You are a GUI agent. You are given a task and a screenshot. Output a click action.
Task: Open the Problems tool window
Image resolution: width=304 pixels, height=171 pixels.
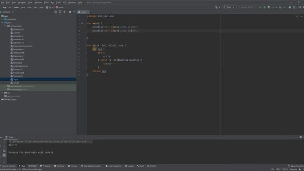point(45,166)
